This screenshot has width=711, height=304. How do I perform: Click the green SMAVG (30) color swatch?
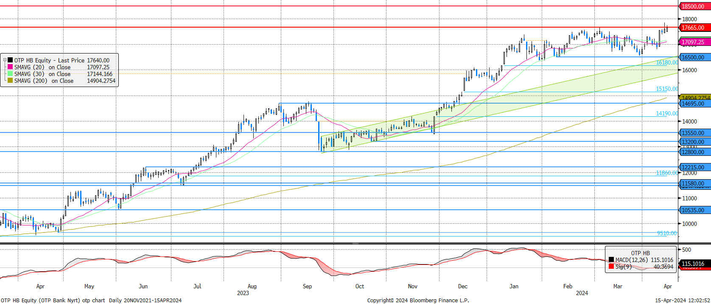[10, 74]
